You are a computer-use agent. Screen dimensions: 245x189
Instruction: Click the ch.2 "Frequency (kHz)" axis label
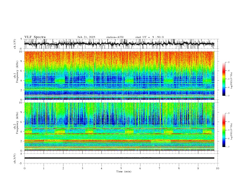pos(17,123)
